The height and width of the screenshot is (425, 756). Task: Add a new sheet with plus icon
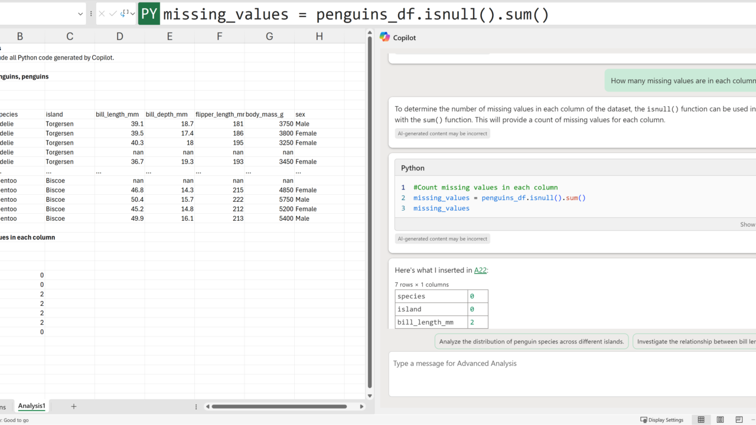tap(74, 406)
